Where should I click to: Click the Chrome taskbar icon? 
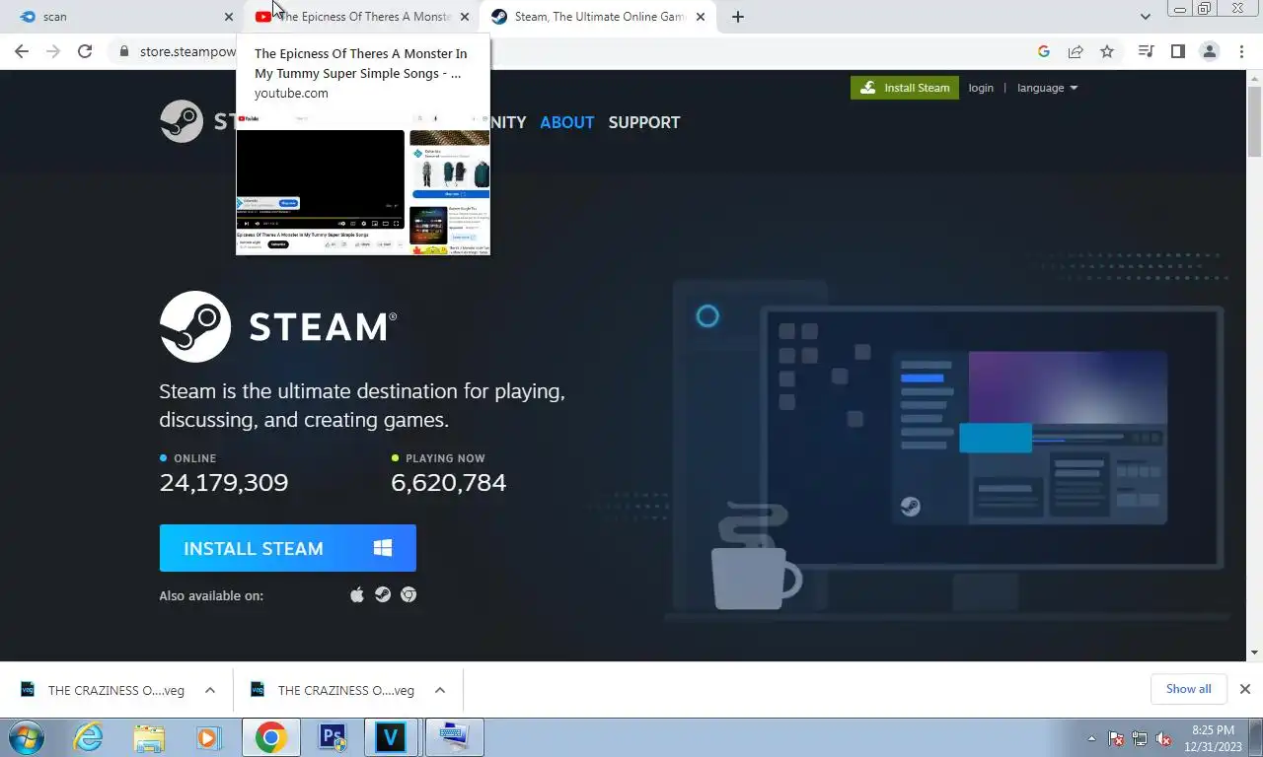[x=270, y=737]
